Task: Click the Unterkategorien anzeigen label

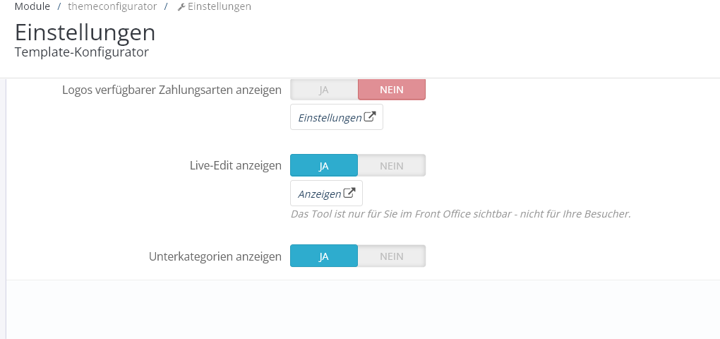Action: [215, 257]
